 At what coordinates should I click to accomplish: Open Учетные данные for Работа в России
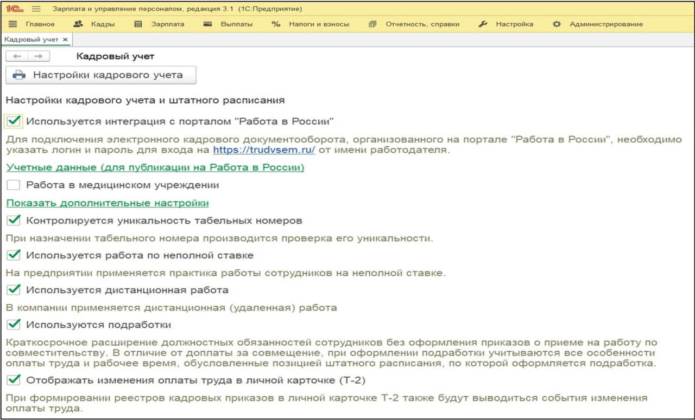click(155, 167)
